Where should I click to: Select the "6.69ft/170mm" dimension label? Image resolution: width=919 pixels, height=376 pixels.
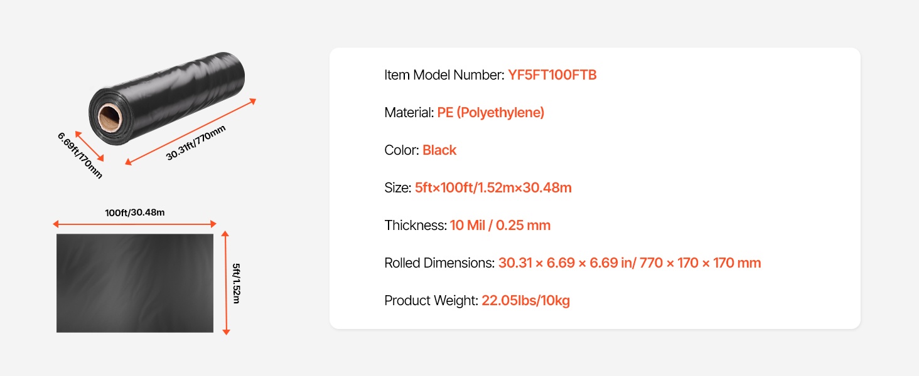80,155
